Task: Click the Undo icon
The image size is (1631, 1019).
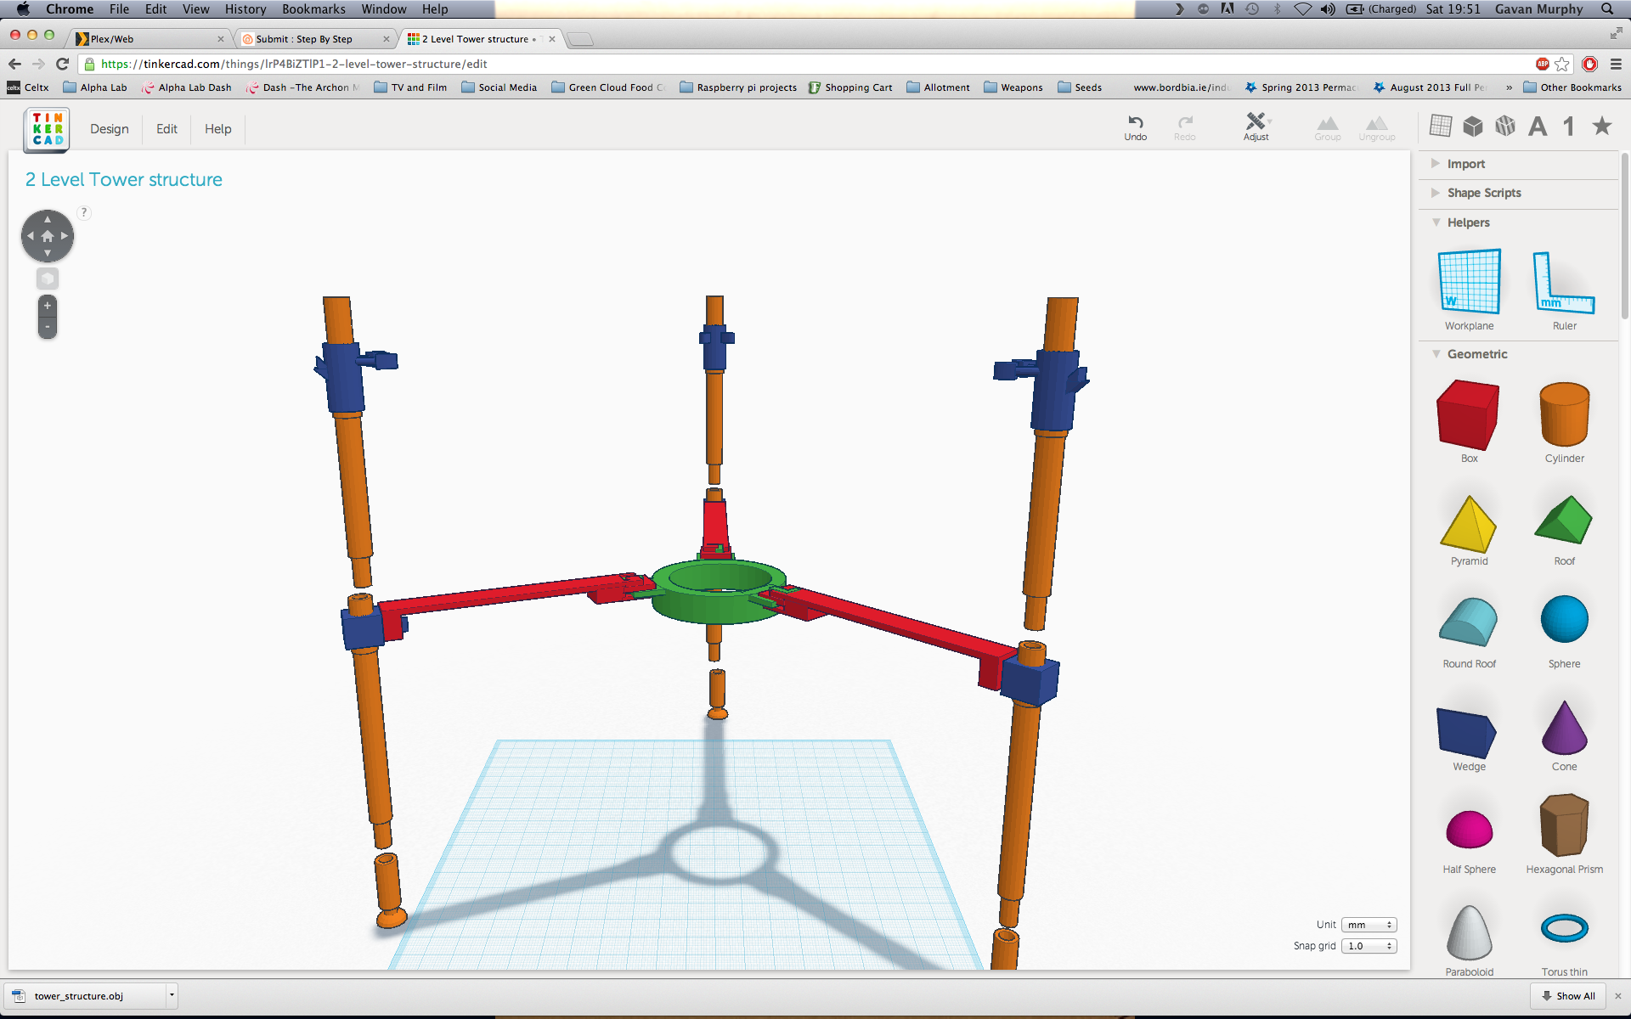Action: click(1135, 127)
